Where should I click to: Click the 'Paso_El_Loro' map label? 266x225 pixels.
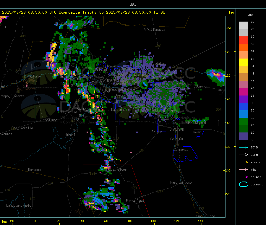(205, 216)
